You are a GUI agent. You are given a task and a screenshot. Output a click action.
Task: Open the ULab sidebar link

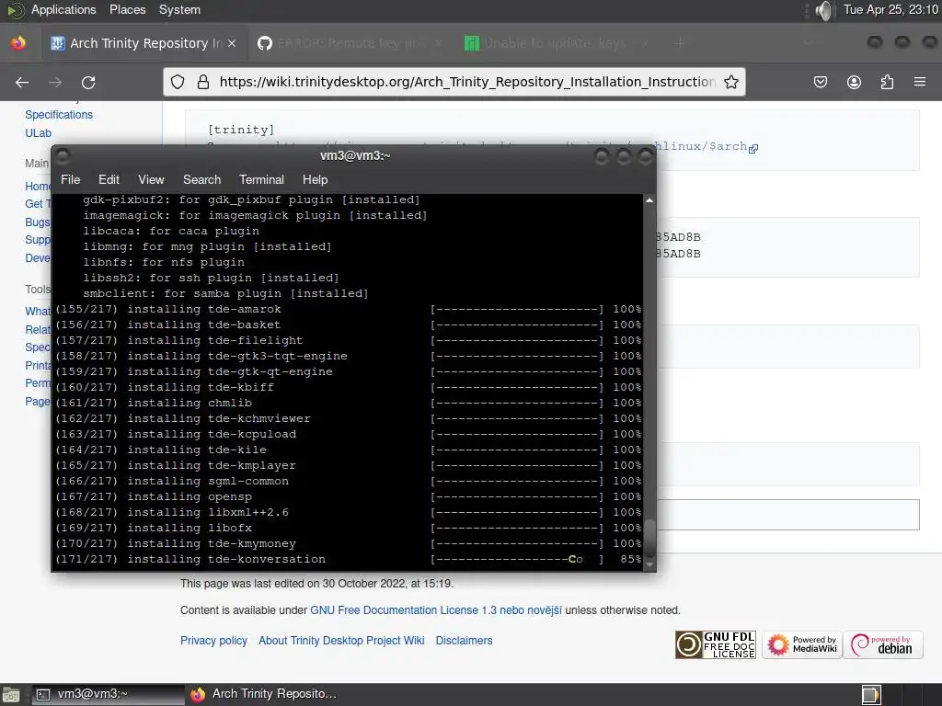pos(38,132)
